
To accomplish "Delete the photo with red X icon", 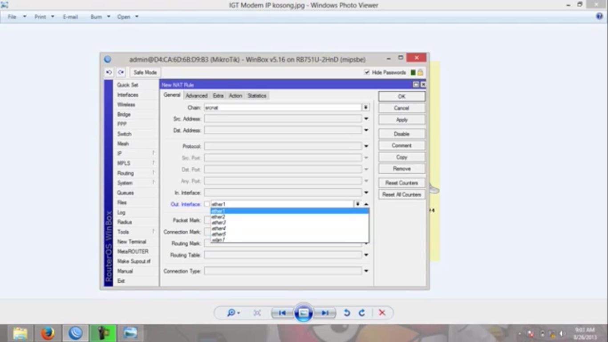I will click(382, 313).
